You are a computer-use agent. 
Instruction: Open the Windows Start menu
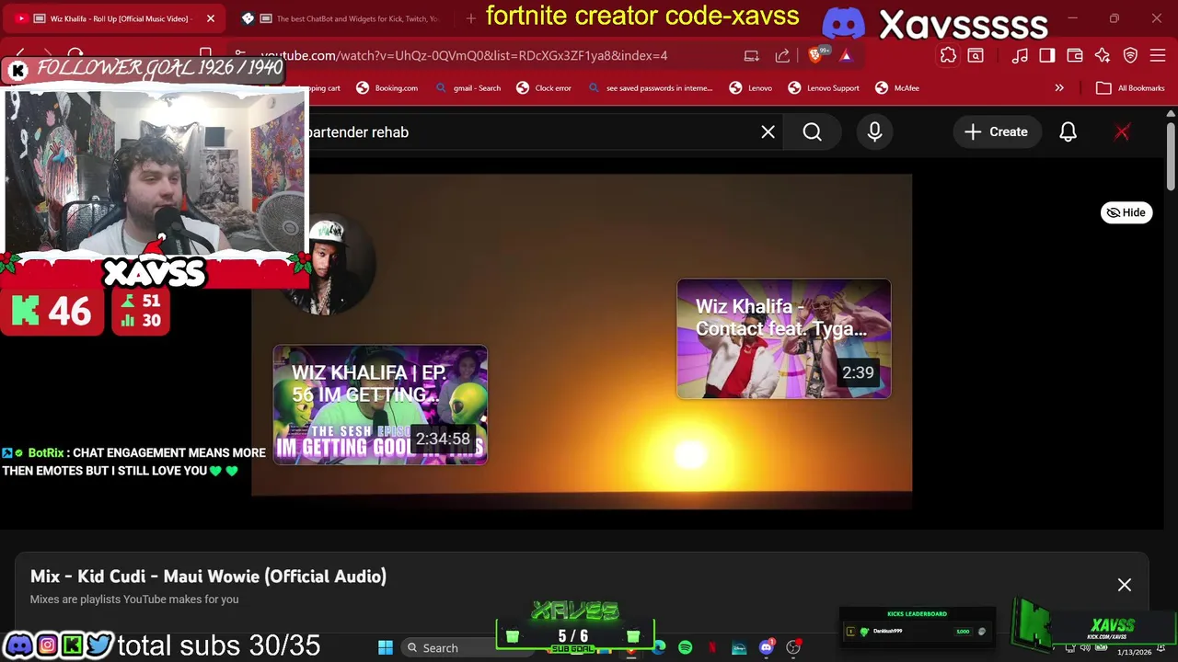pos(385,647)
